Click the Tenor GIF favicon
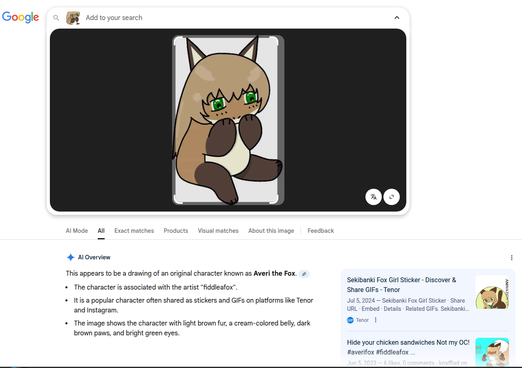 [x=350, y=320]
